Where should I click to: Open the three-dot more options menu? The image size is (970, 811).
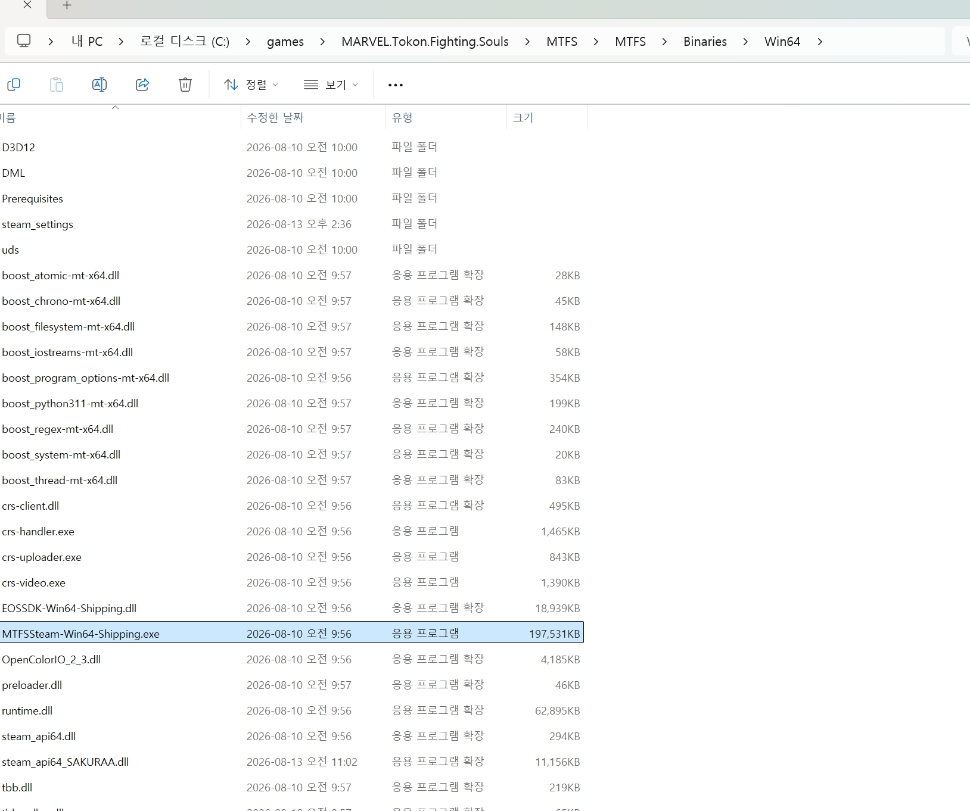pyautogui.click(x=396, y=85)
